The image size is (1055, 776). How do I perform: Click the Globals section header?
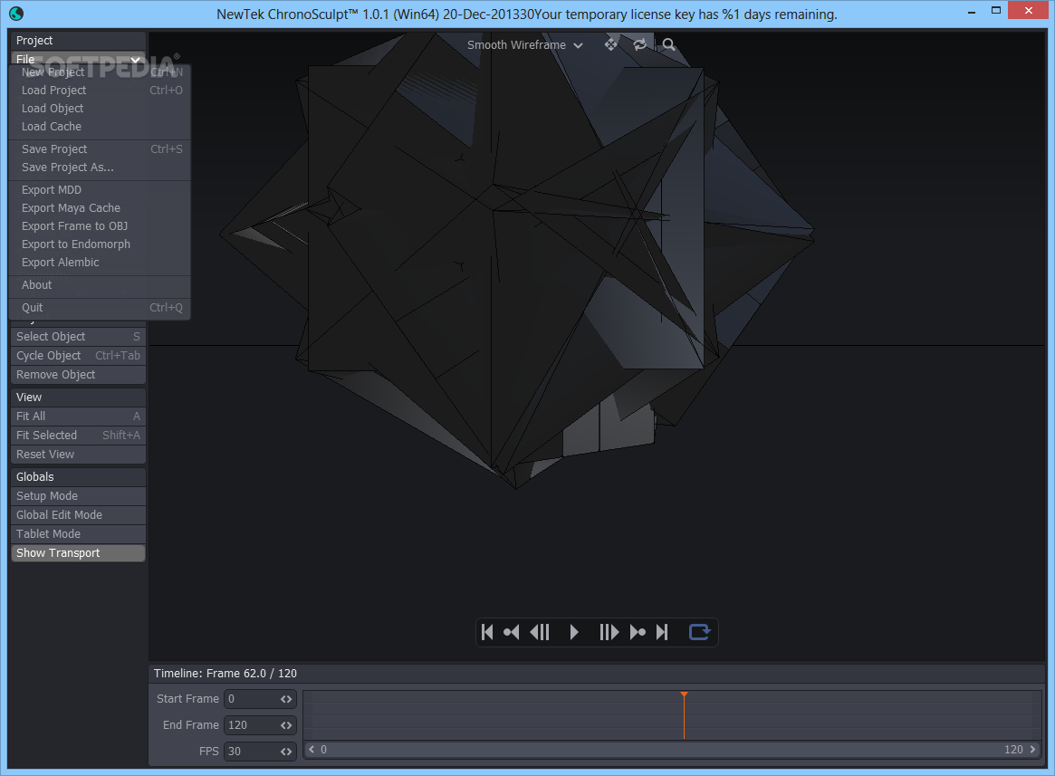click(78, 476)
